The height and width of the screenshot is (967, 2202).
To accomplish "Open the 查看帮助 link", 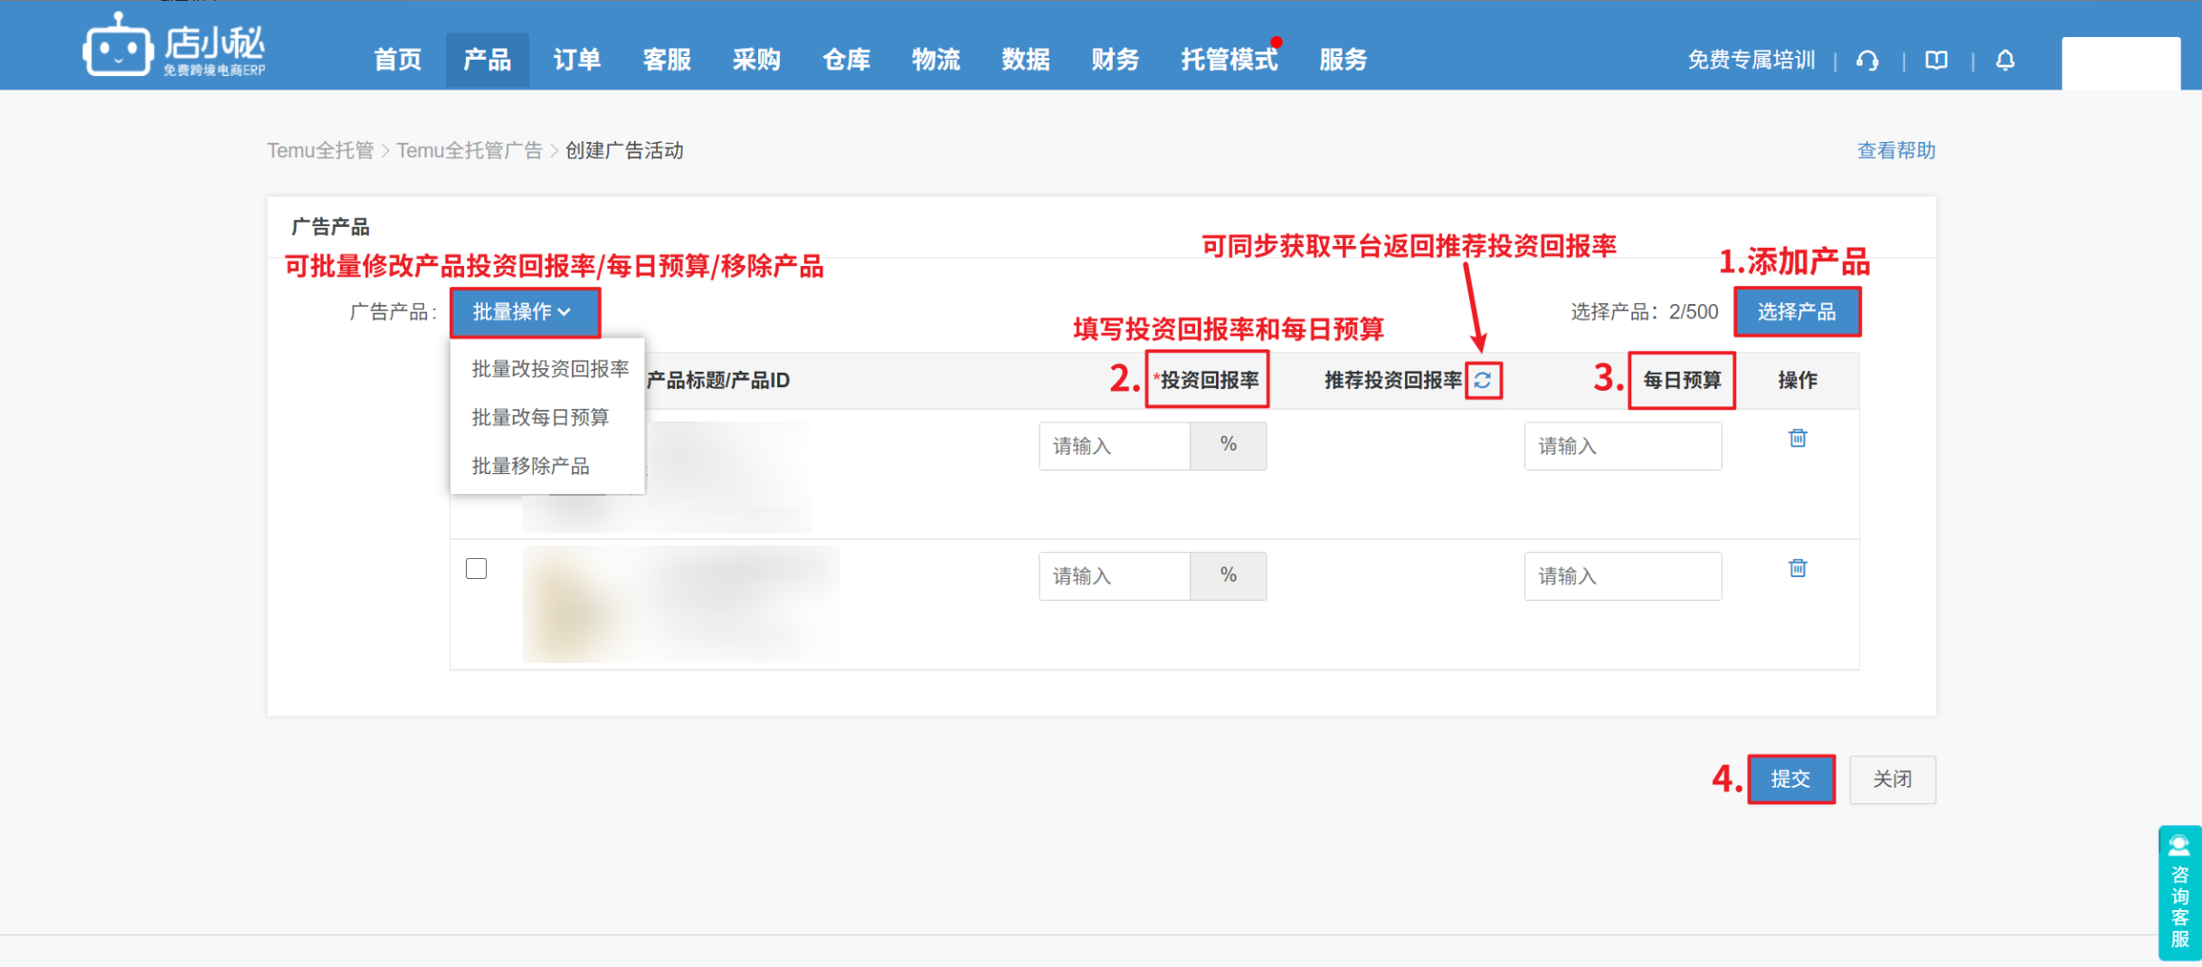I will point(1895,150).
